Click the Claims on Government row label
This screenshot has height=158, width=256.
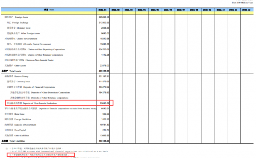tap(21, 39)
